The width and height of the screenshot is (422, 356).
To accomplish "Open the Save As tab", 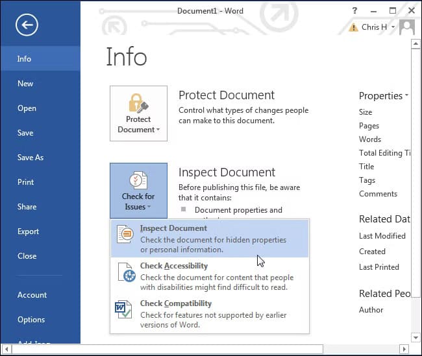I will [x=31, y=158].
